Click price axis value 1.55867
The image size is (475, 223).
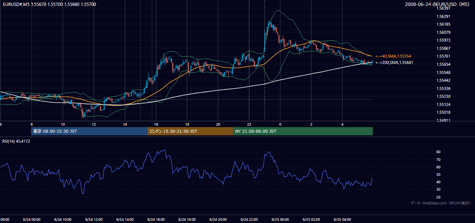[x=444, y=48]
